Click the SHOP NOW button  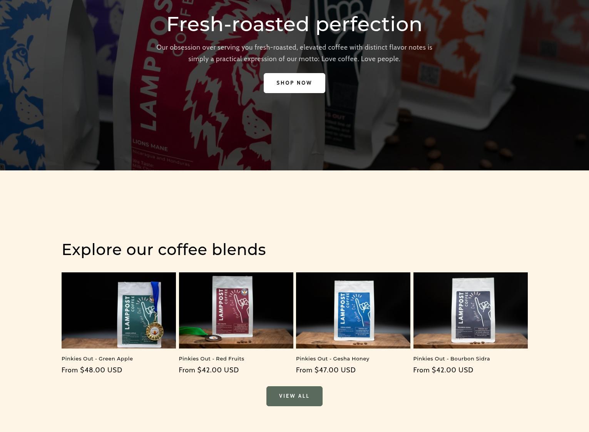tap(294, 83)
